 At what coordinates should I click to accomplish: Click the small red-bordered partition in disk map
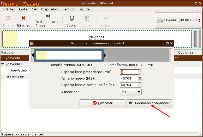[x=195, y=39]
